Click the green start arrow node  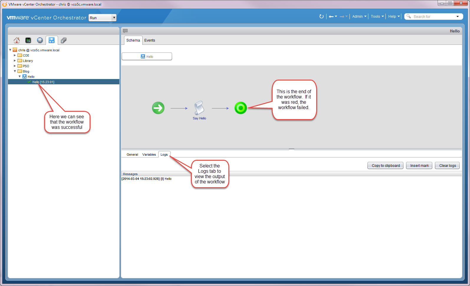158,108
